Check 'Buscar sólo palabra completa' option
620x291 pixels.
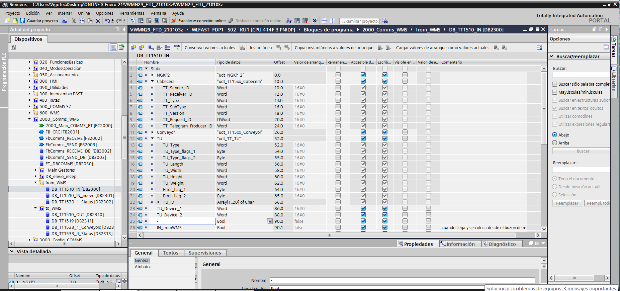point(555,84)
